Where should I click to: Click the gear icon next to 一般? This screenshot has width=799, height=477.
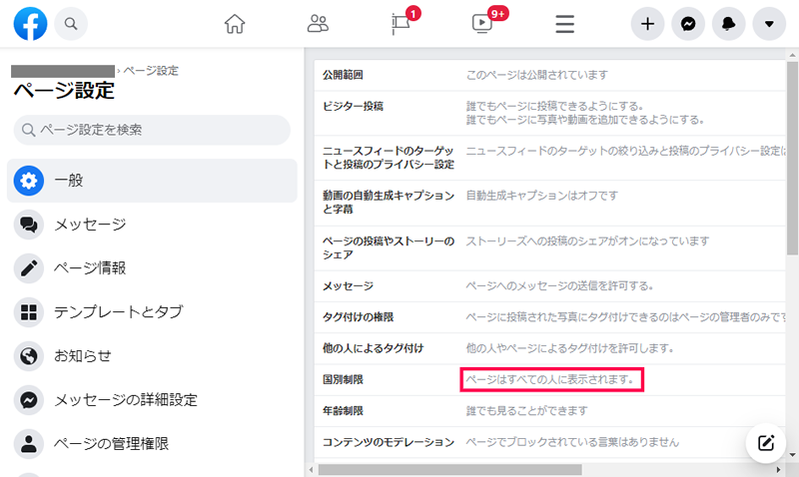click(x=29, y=181)
